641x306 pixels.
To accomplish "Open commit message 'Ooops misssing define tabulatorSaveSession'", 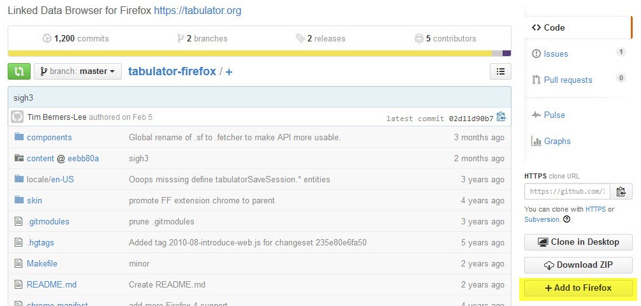I will point(230,179).
